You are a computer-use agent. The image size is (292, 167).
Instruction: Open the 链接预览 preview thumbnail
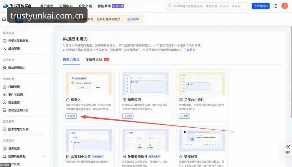click(202, 140)
